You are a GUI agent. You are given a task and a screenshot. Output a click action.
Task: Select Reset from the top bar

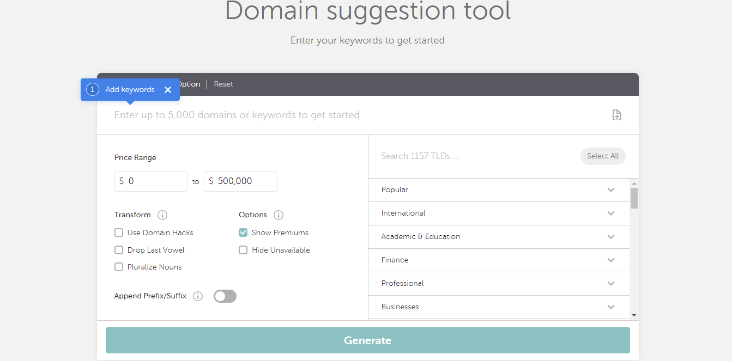click(223, 84)
